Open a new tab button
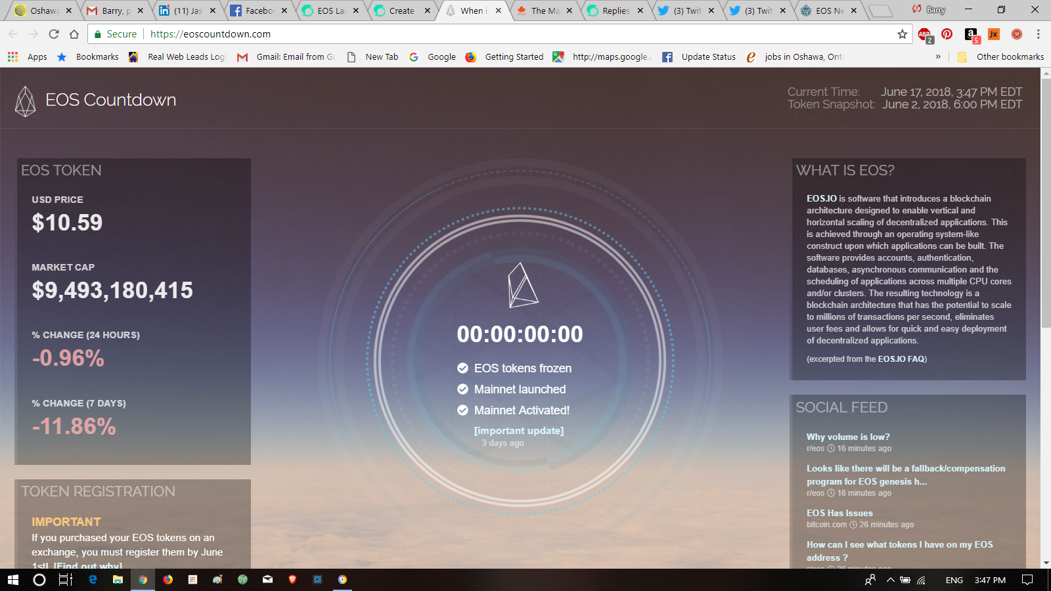Screen dimensions: 1051x591 coord(880,11)
